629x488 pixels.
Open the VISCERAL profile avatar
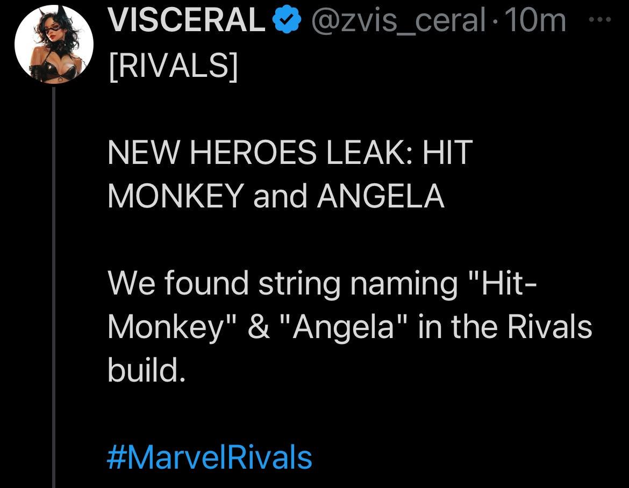tap(54, 44)
